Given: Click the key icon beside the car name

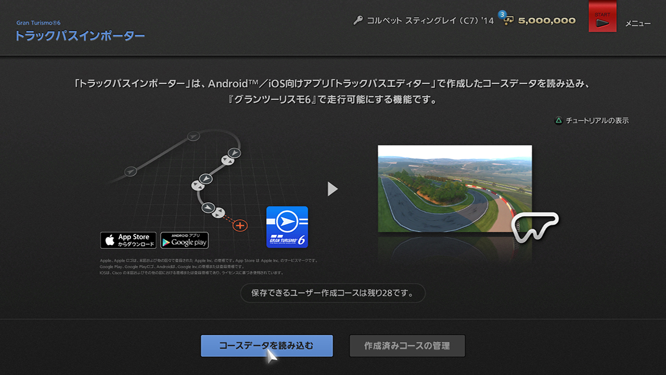Looking at the screenshot, I should [358, 21].
